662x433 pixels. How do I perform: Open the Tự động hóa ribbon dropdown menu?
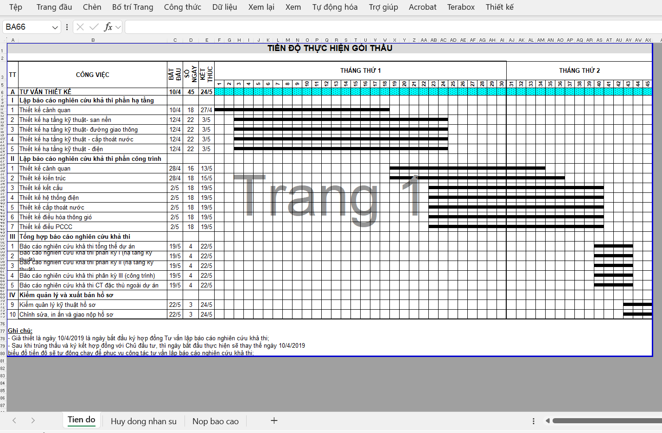(x=335, y=7)
